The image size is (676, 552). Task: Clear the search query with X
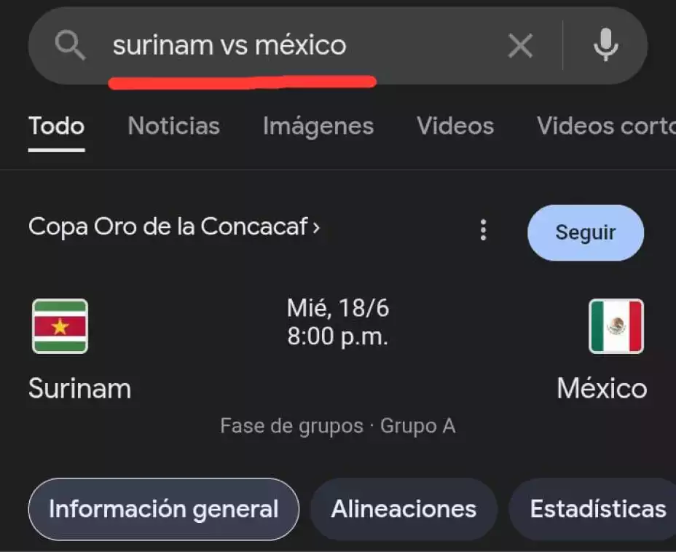coord(520,47)
